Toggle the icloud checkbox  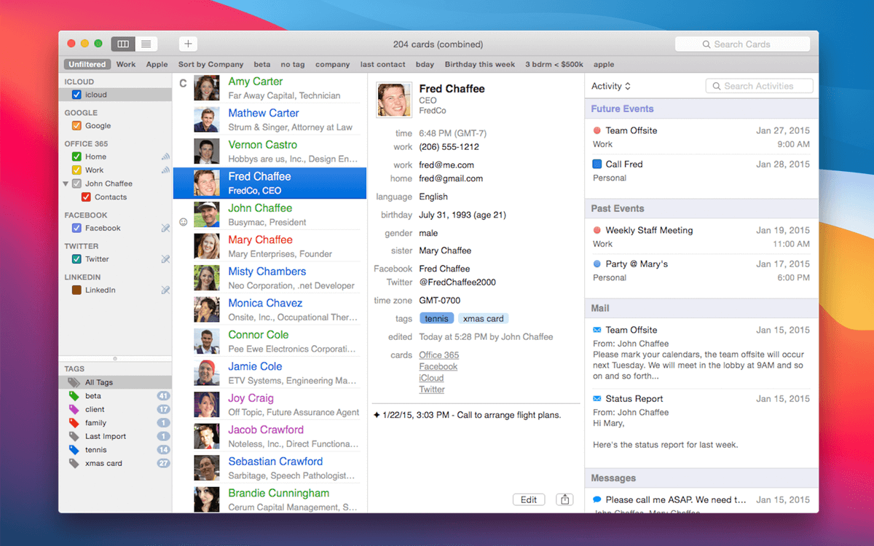point(77,95)
